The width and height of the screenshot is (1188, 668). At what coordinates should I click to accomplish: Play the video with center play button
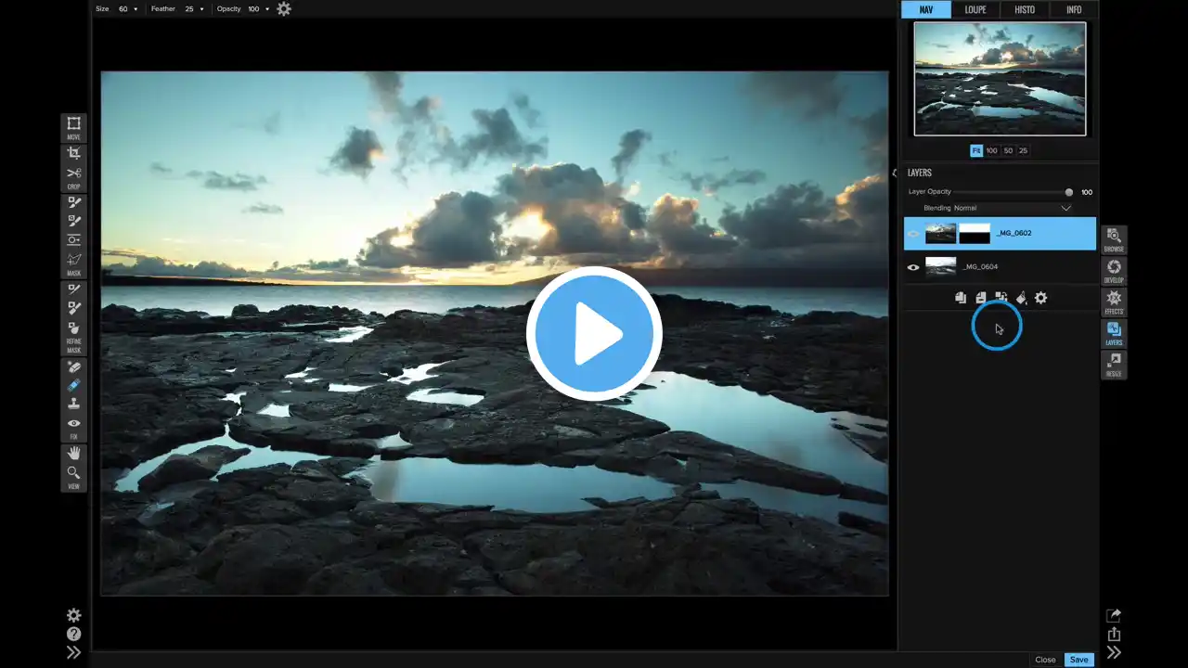(x=594, y=334)
